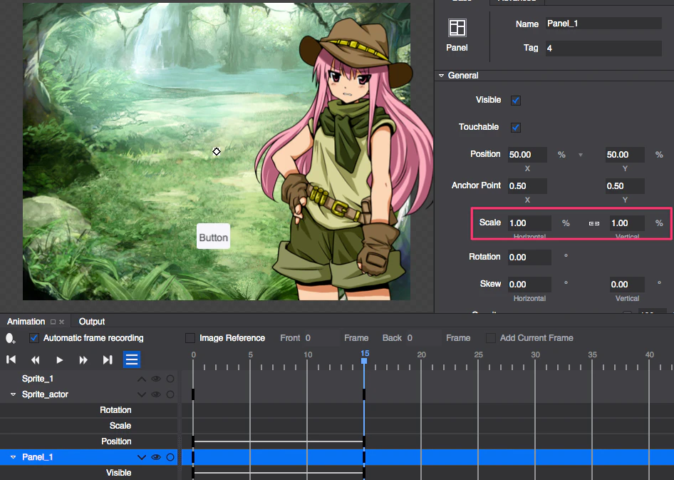Click the Tag input field
Viewport: 674px width, 480px height.
603,48
